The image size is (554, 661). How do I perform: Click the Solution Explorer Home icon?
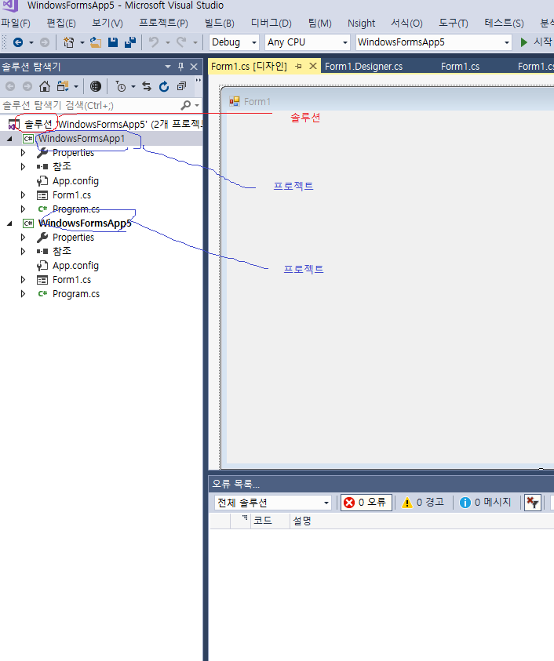[44, 86]
